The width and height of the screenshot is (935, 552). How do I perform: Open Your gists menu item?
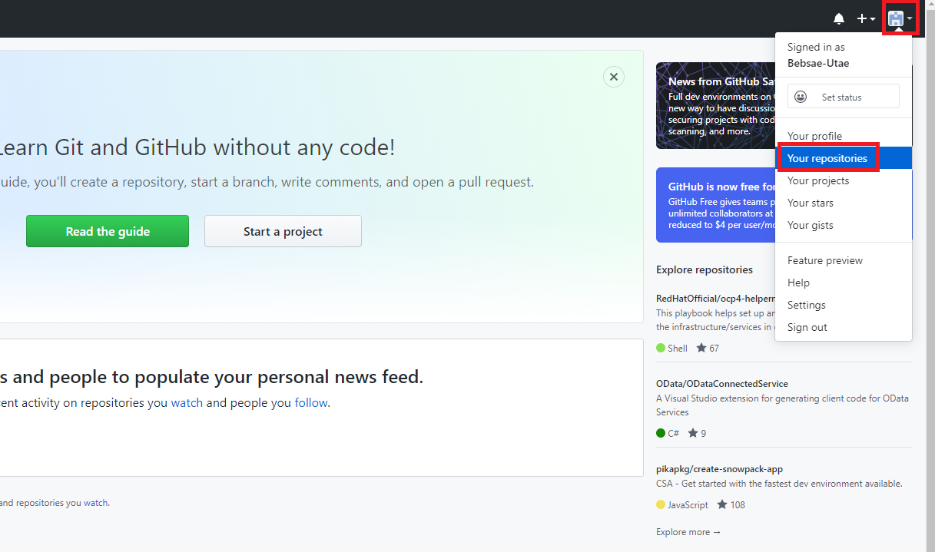pos(844,225)
